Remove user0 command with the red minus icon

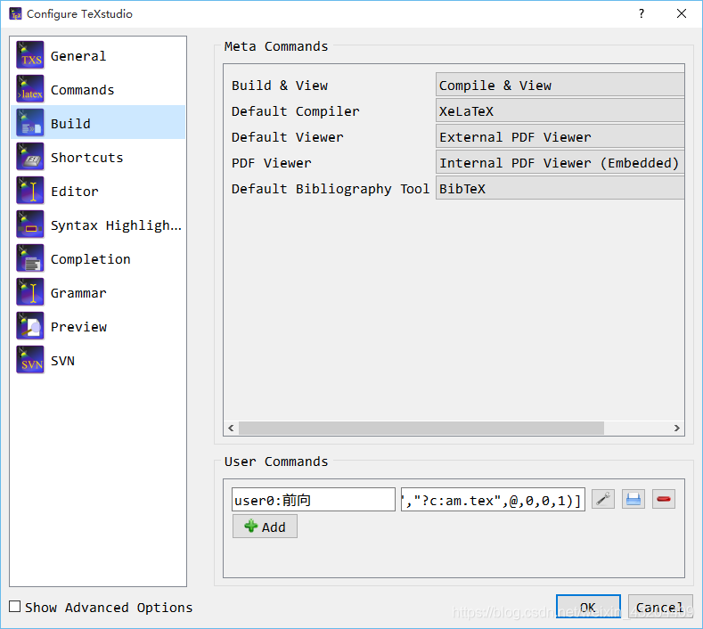click(x=664, y=499)
